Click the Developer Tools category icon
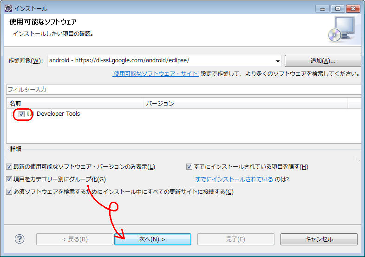The height and width of the screenshot is (257, 365). point(30,114)
